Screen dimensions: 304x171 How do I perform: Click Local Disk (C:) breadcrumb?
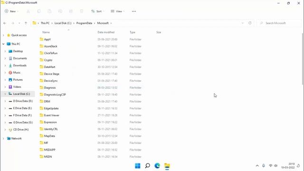[63, 23]
